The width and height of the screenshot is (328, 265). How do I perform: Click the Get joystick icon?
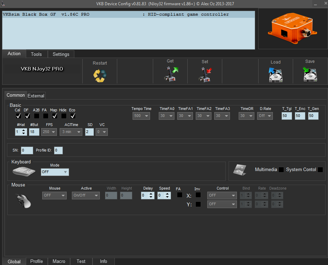coord(171,74)
